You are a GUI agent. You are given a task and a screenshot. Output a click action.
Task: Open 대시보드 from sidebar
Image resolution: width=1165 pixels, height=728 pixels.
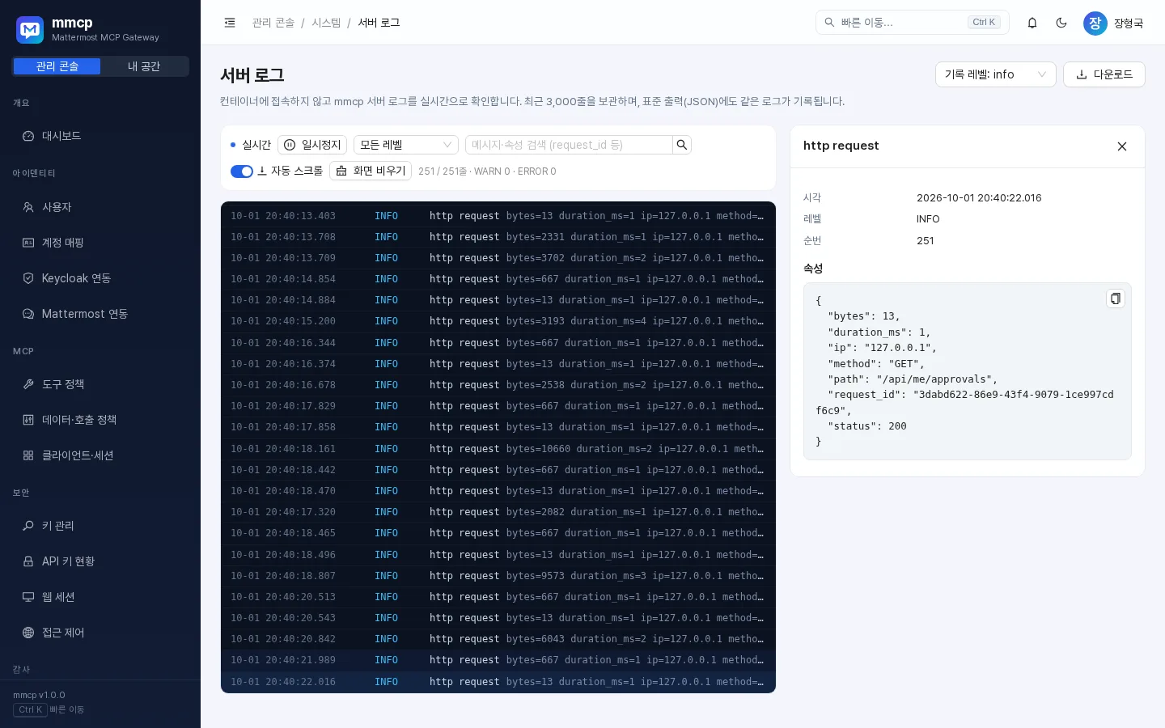tap(100, 136)
